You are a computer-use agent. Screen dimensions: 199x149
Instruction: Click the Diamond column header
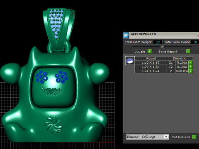pos(180,58)
